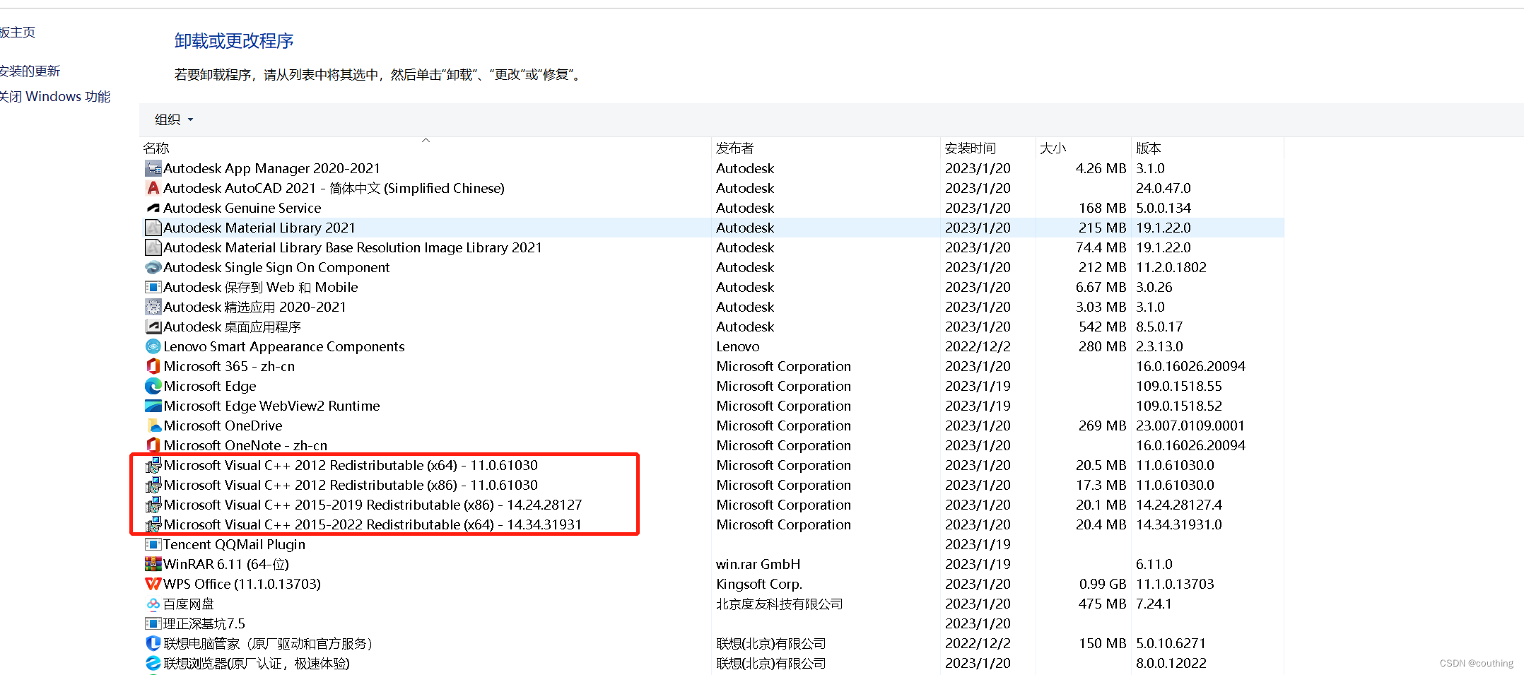Click the 0.99 GB size of WPS Office
The image size is (1524, 675).
[x=1103, y=584]
